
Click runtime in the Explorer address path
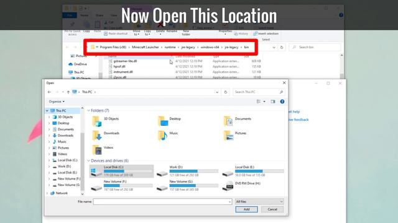[x=170, y=47]
